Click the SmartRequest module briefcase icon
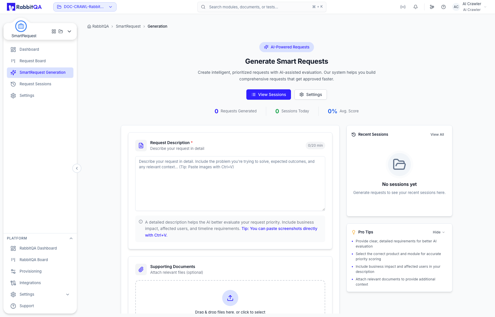This screenshot has height=317, width=495. pyautogui.click(x=21, y=26)
